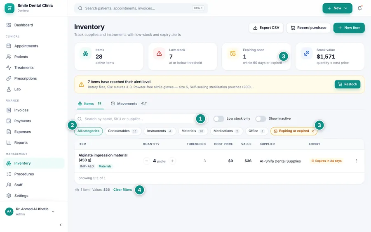The height and width of the screenshot is (232, 371).
Task: Switch to the Movements tab
Action: coord(129,104)
